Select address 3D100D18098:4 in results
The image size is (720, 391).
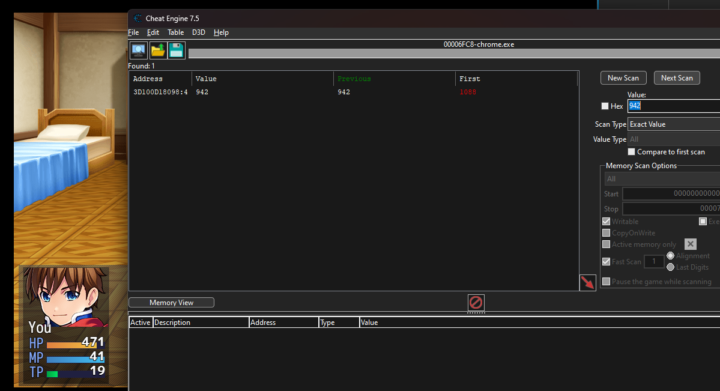[x=160, y=92]
